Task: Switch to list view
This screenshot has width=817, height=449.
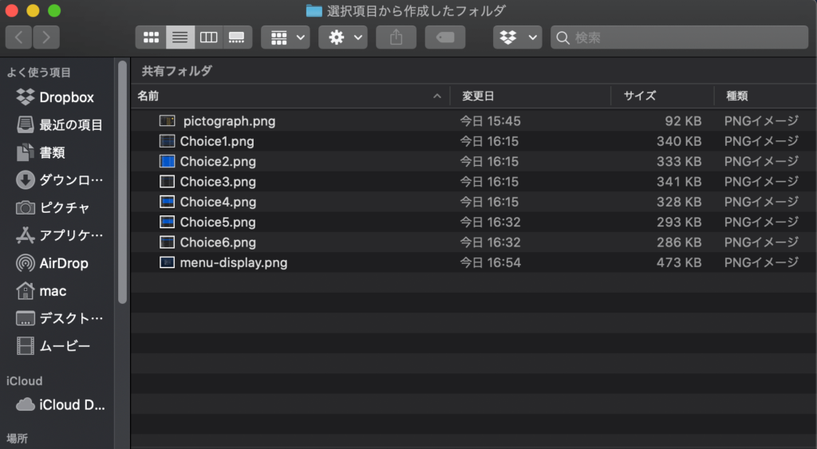Action: [x=180, y=37]
